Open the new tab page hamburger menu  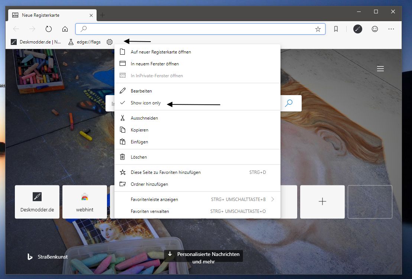click(x=380, y=69)
